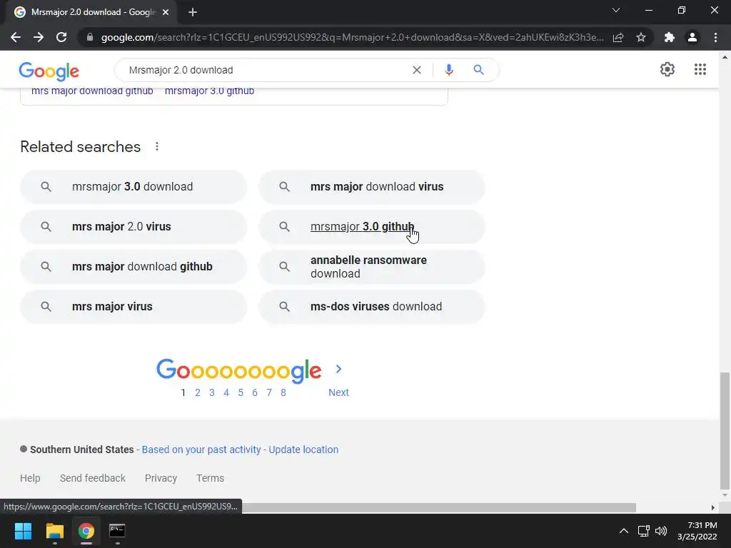Open the Chrome profile avatar
The width and height of the screenshot is (731, 548).
click(x=692, y=37)
